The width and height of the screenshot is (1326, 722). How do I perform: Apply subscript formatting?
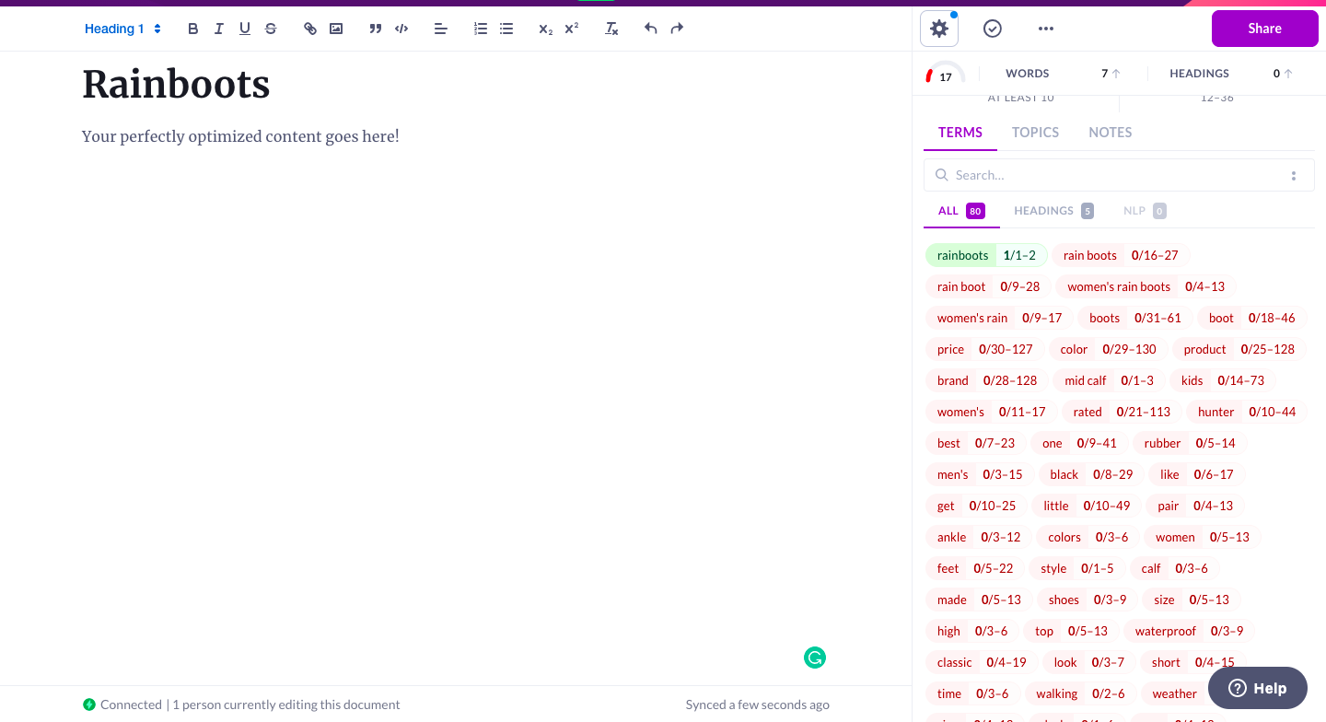[x=546, y=29]
